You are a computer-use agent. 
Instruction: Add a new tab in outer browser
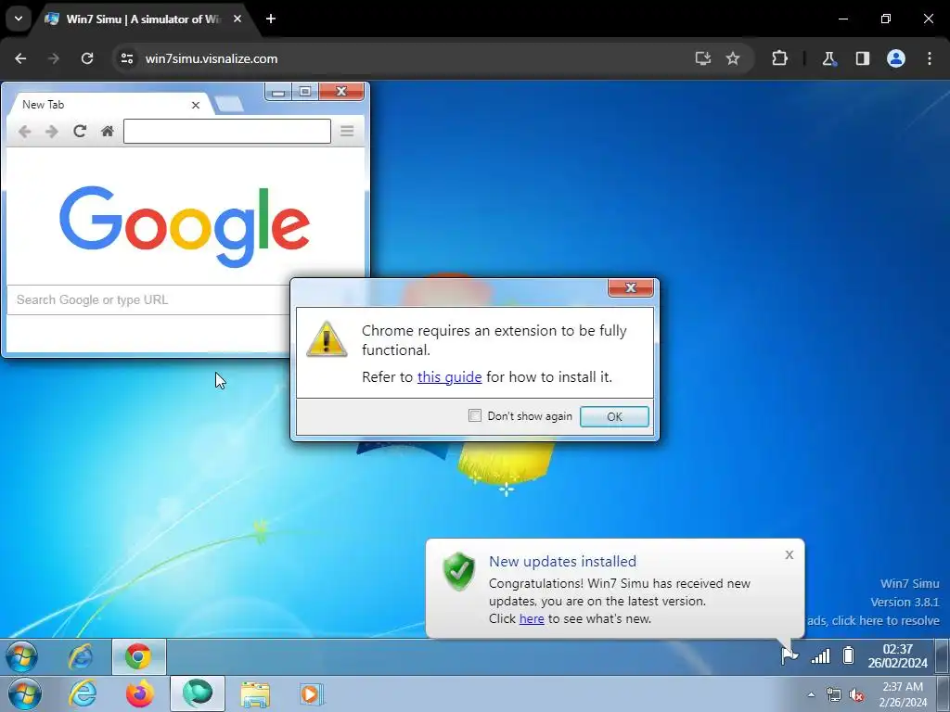[x=271, y=19]
